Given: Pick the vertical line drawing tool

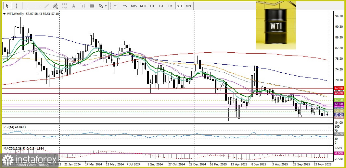Looking at the screenshot, I should point(28,6).
